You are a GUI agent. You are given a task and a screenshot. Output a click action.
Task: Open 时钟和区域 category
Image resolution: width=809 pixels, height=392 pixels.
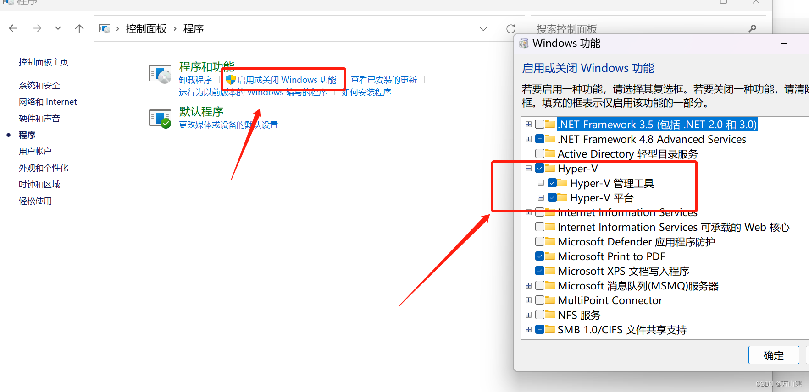click(x=39, y=185)
